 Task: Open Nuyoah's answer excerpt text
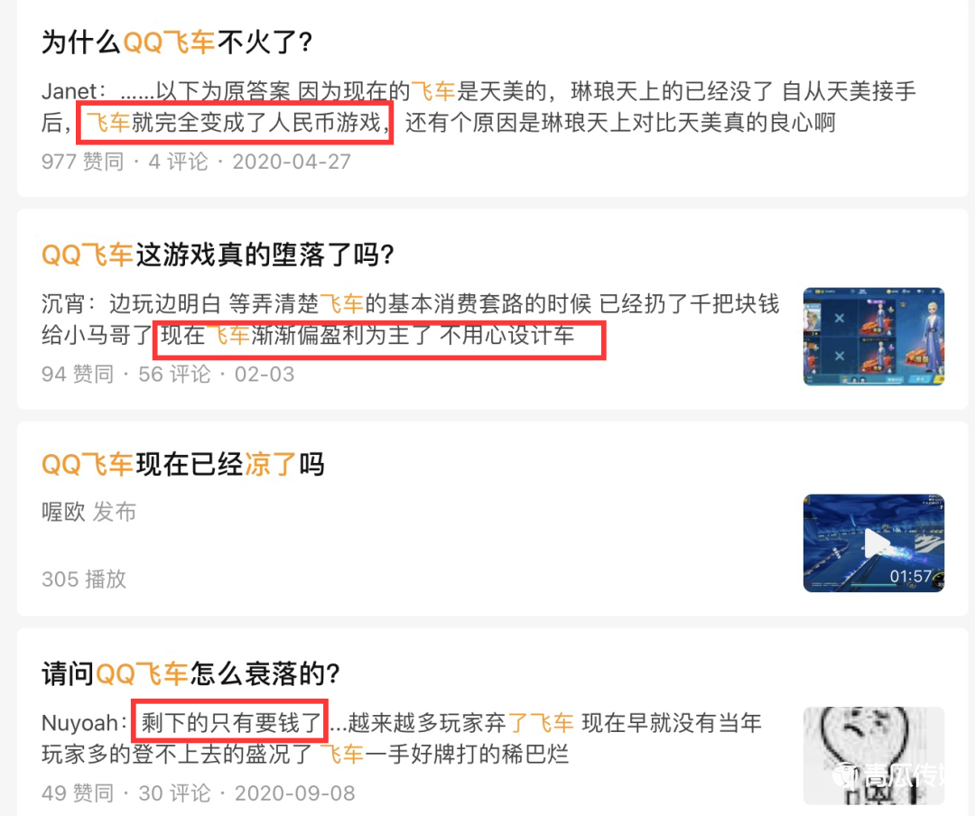tap(402, 739)
